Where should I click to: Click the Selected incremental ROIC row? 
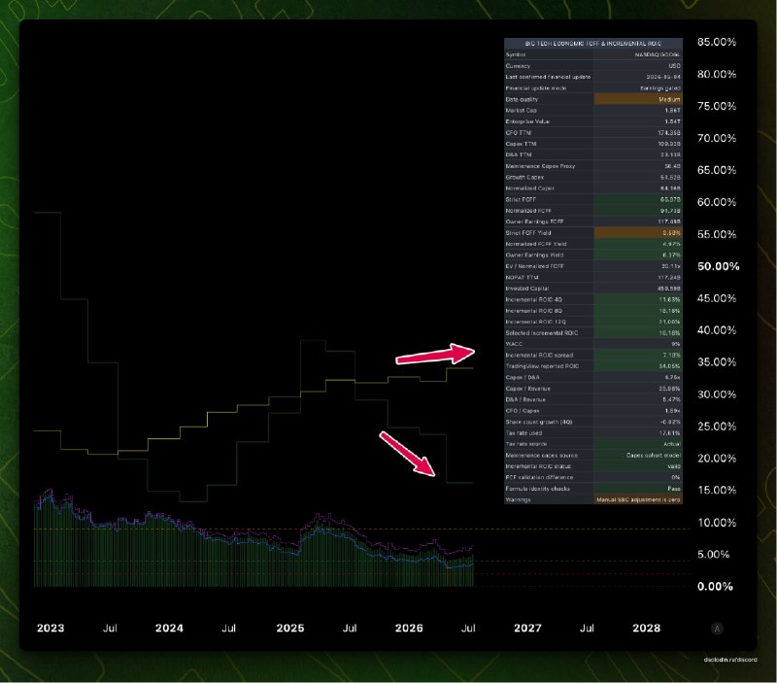[x=593, y=332]
